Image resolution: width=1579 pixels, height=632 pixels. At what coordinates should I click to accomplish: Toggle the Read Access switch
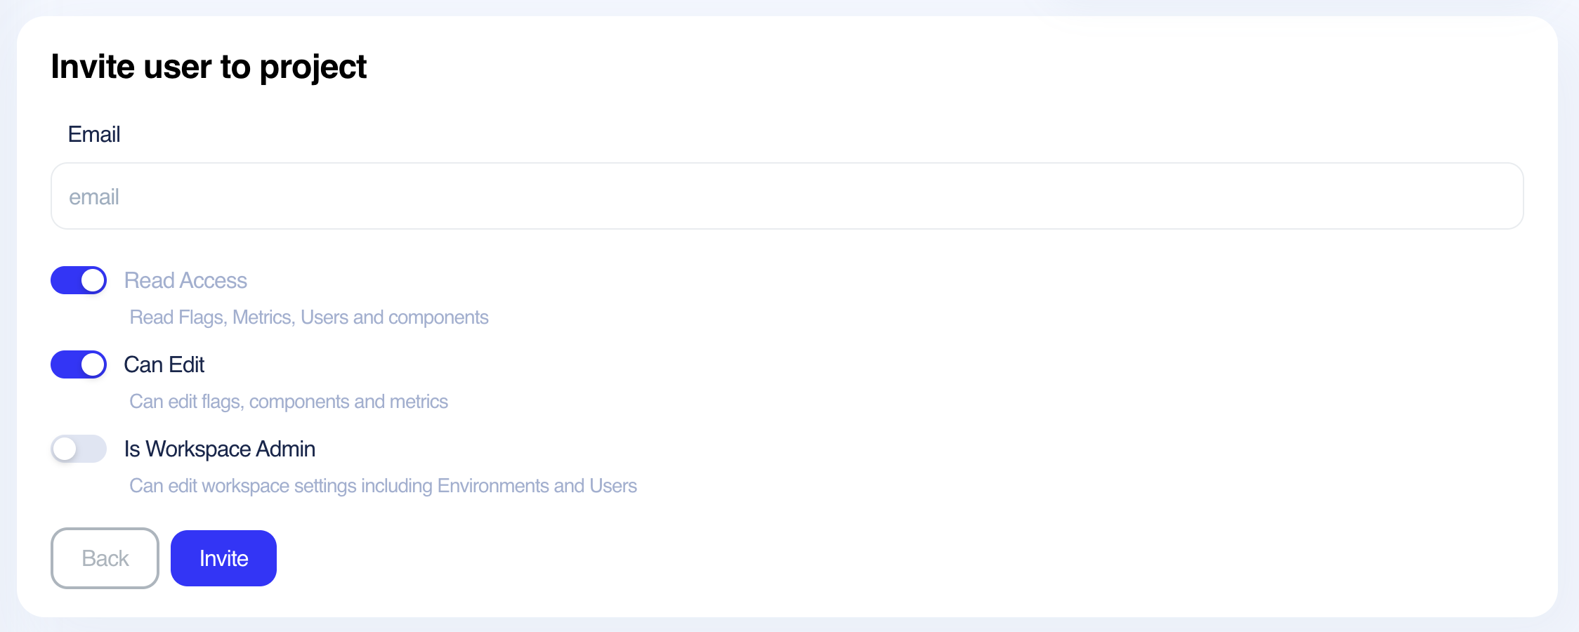pos(79,280)
